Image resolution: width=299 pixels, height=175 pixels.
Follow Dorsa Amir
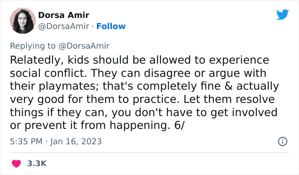[111, 26]
